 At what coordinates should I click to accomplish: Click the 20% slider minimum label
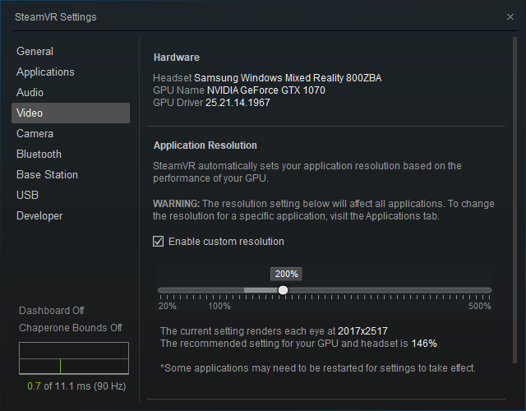click(168, 306)
